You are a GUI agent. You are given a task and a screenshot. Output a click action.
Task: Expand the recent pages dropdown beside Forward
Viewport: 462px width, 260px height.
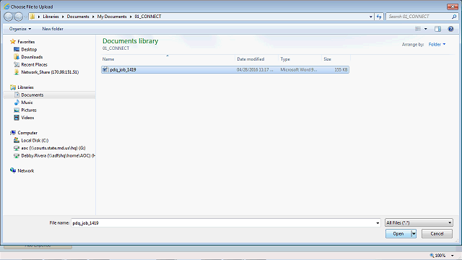tap(26, 17)
